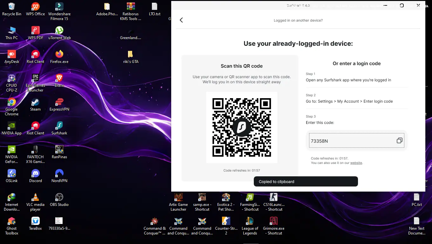Launch WPS Office from the desktop

35,9
